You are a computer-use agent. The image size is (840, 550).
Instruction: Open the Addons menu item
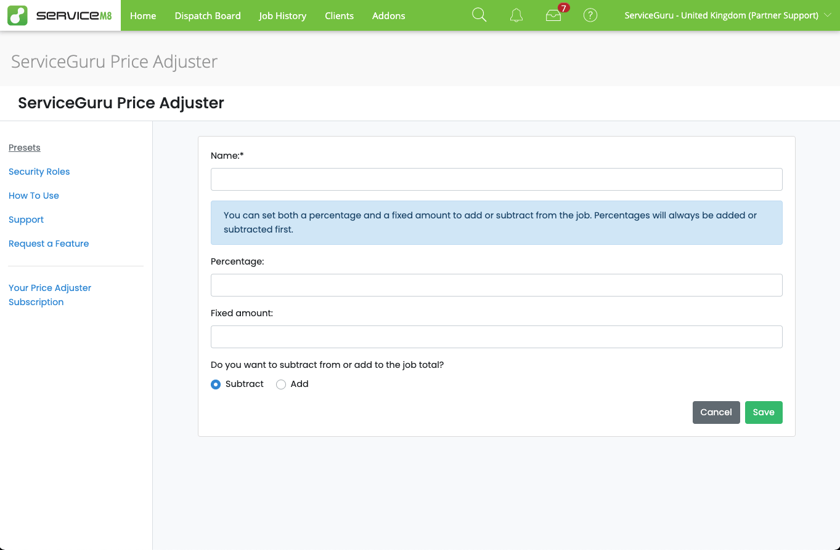[389, 15]
